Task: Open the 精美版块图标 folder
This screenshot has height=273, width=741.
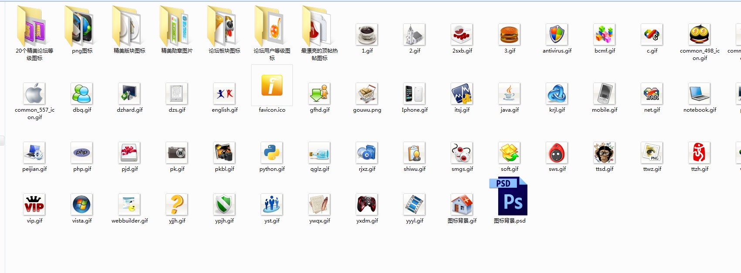Action: pos(129,26)
